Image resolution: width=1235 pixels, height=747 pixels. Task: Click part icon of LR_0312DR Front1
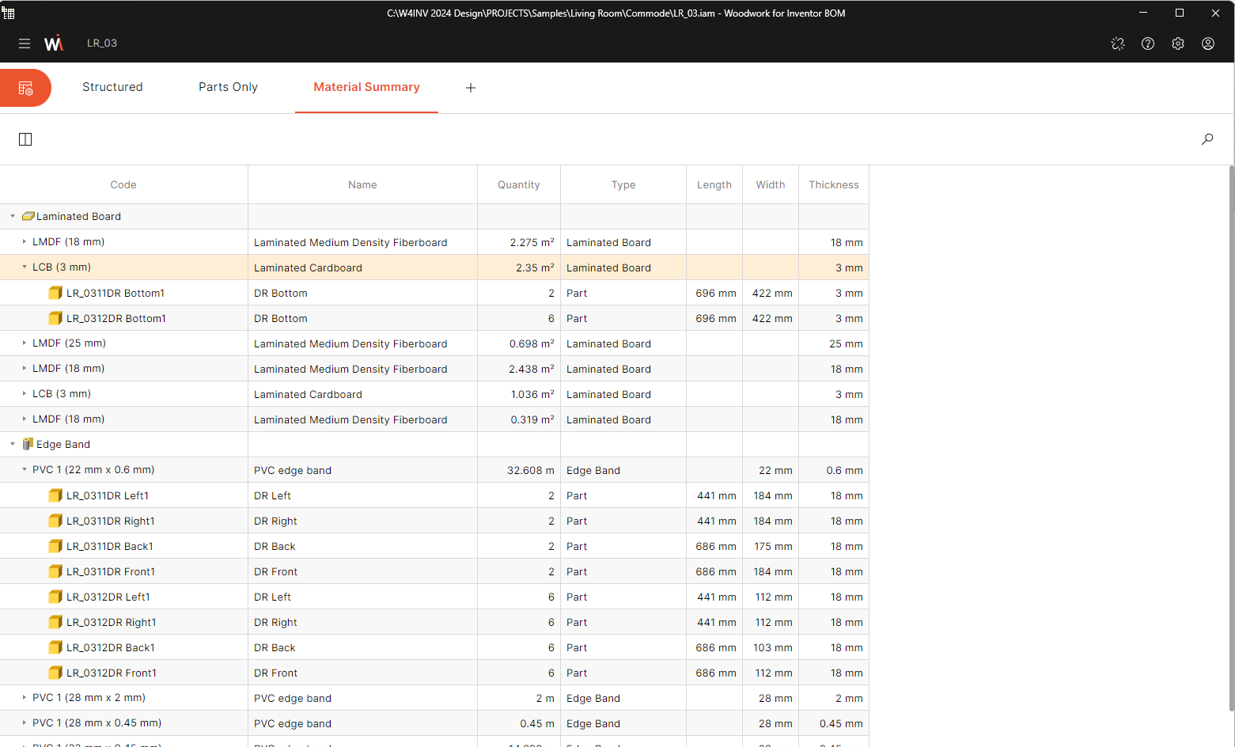point(55,673)
